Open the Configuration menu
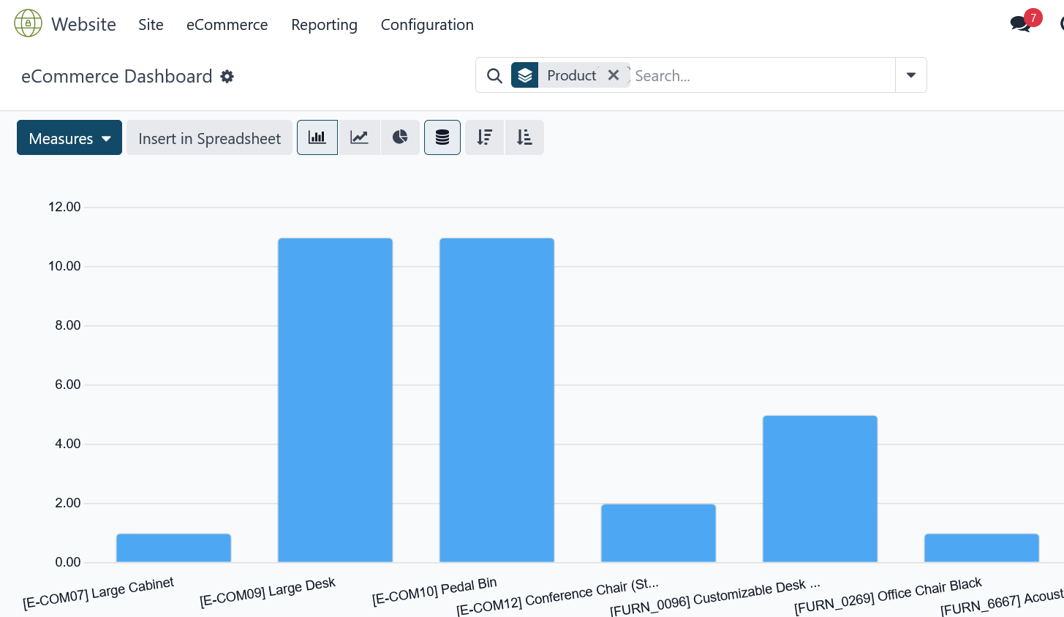 pos(427,25)
